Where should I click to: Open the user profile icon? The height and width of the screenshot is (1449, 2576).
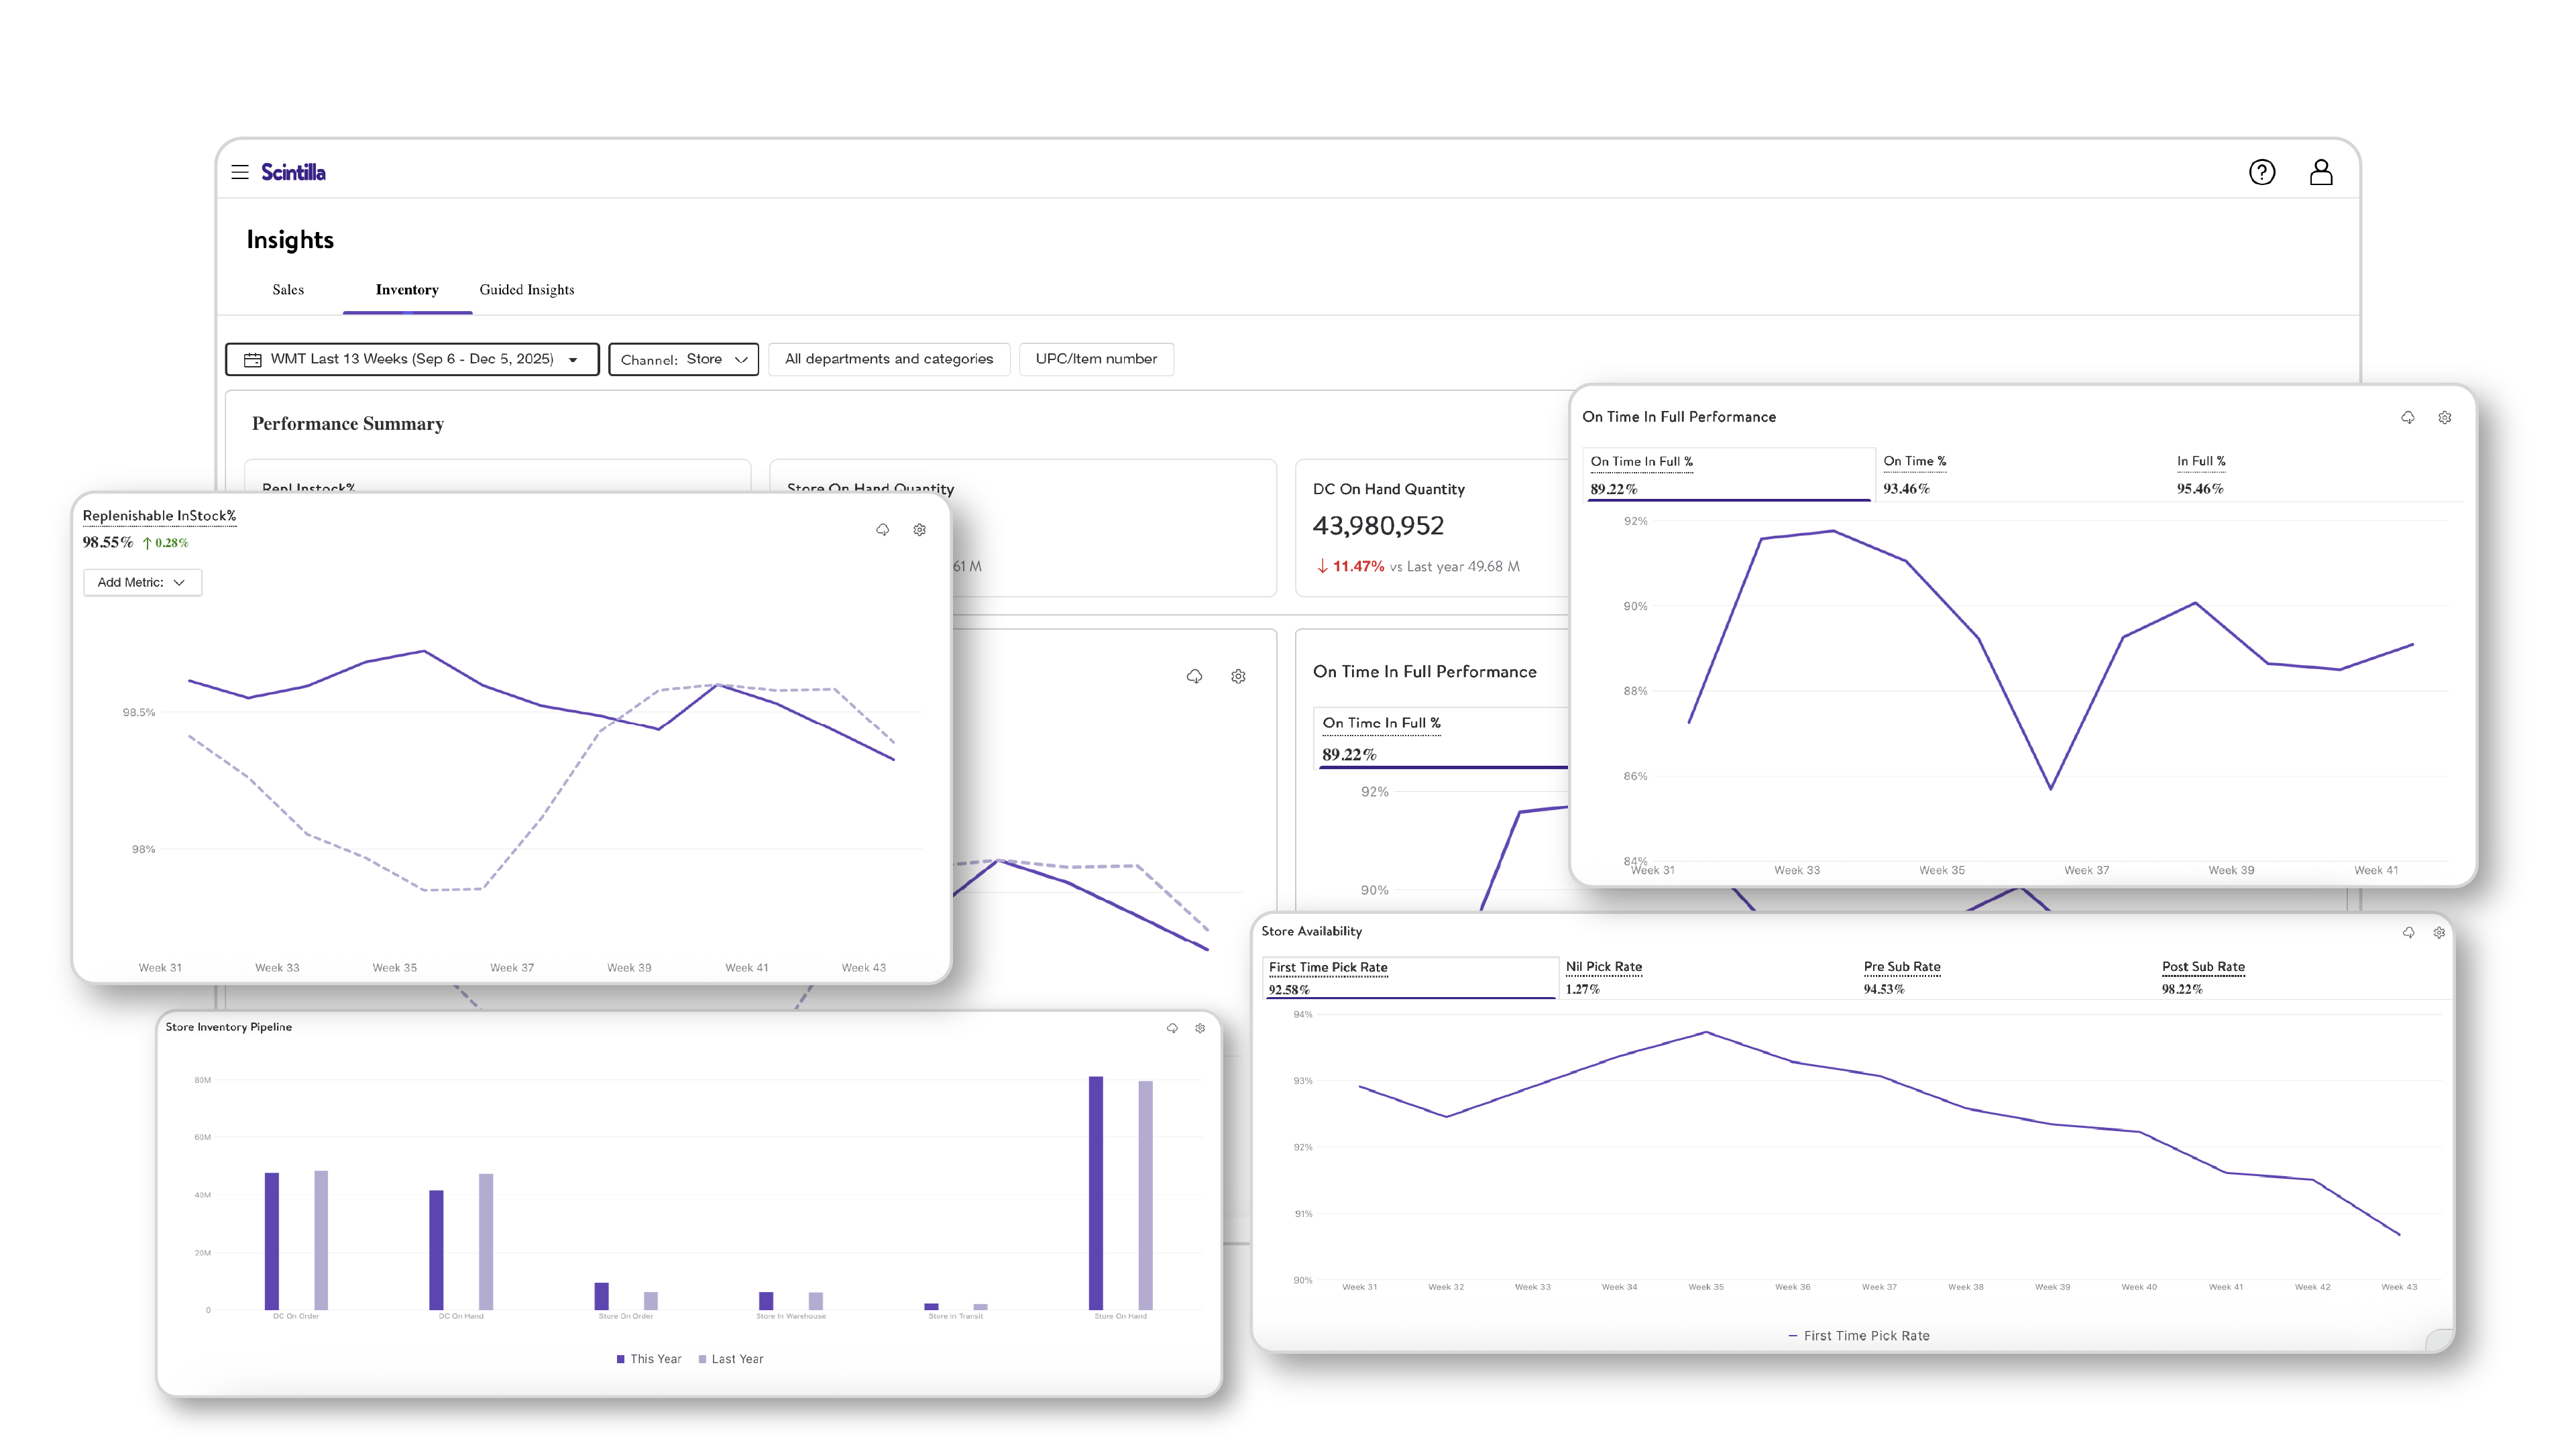pyautogui.click(x=2321, y=172)
